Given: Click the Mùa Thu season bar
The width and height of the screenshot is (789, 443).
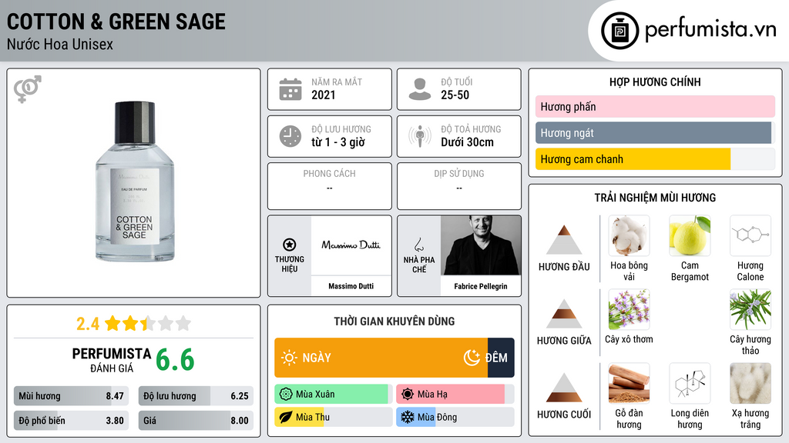Looking at the screenshot, I should click(x=334, y=418).
